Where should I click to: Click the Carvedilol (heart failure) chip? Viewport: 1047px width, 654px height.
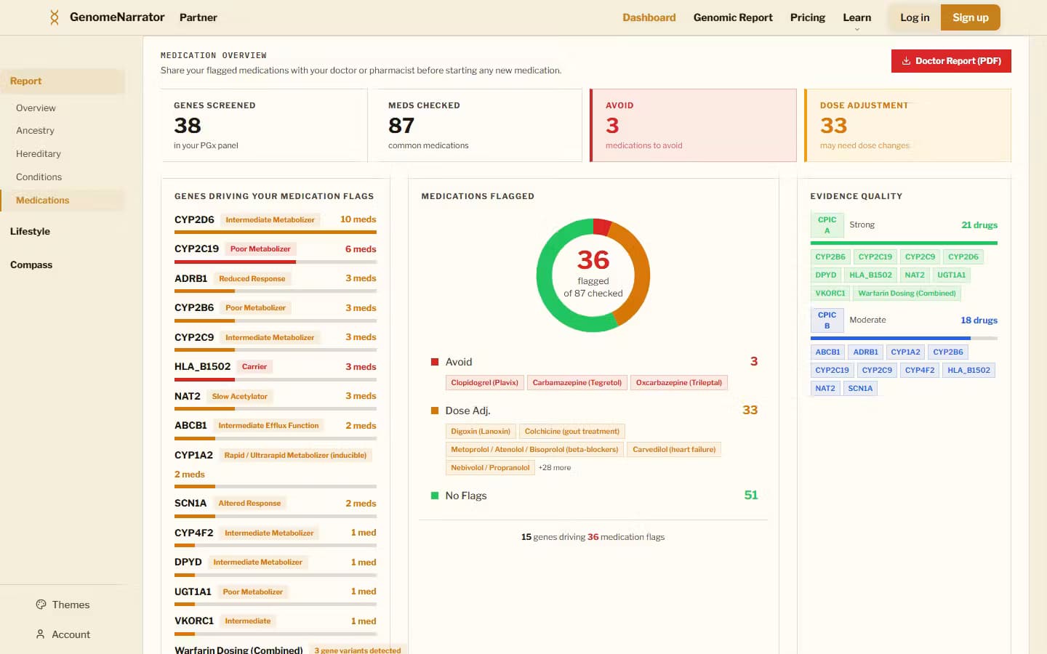tap(674, 450)
